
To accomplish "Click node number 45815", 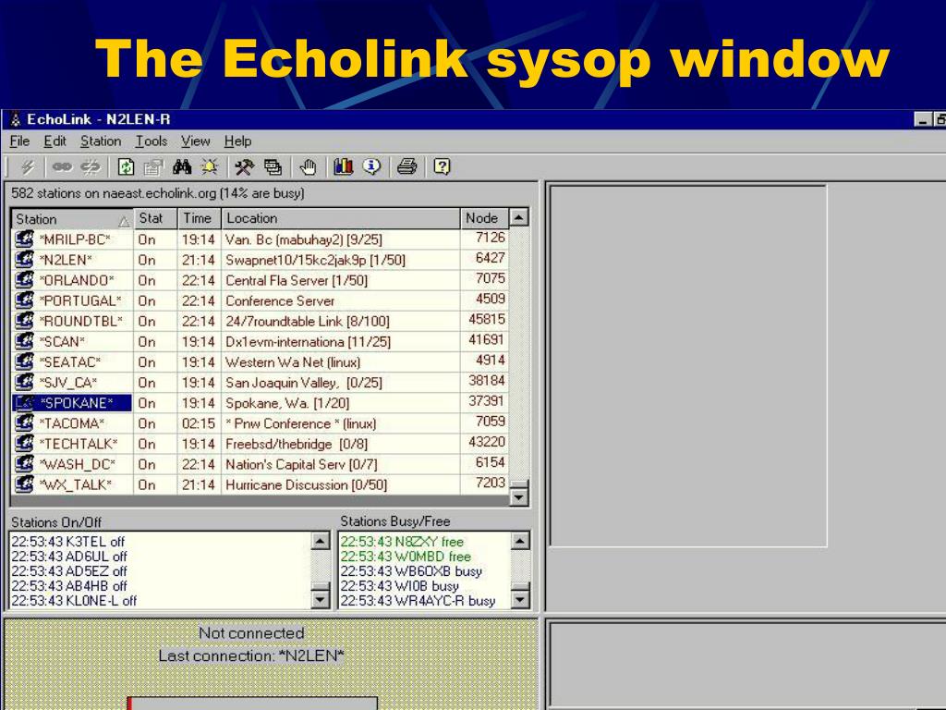I will [487, 319].
